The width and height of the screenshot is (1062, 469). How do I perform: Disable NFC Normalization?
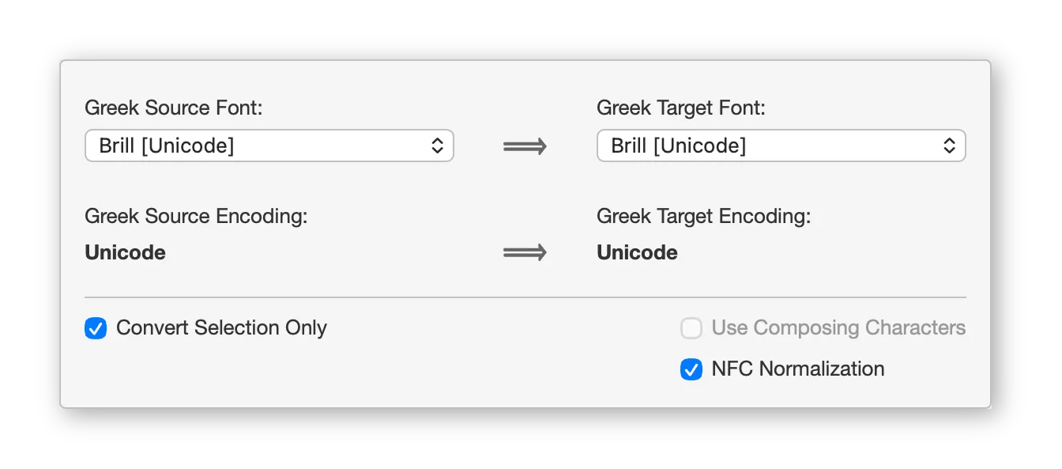pos(691,369)
